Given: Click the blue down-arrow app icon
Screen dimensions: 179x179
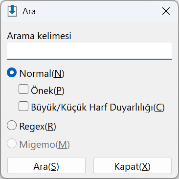Looking at the screenshot, I should (x=12, y=11).
